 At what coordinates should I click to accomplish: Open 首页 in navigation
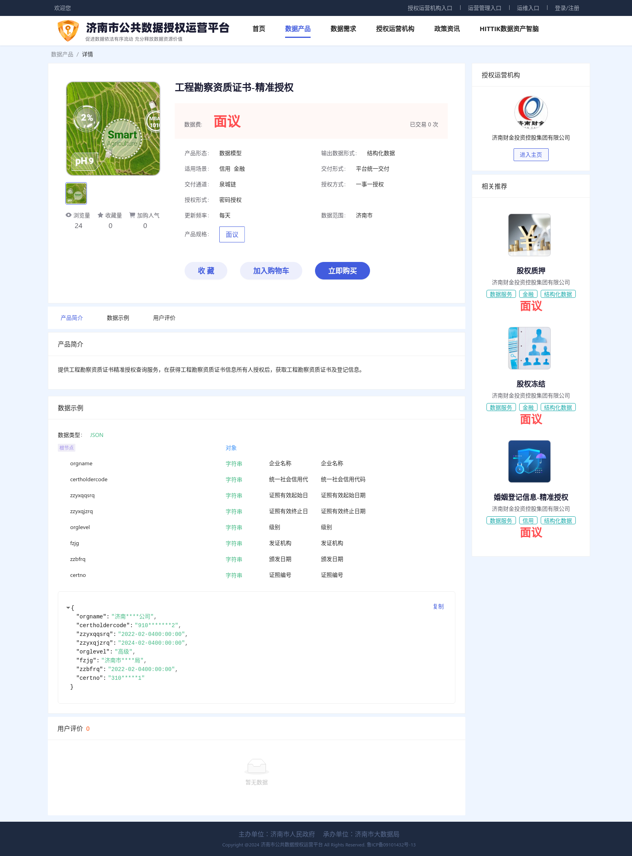259,29
